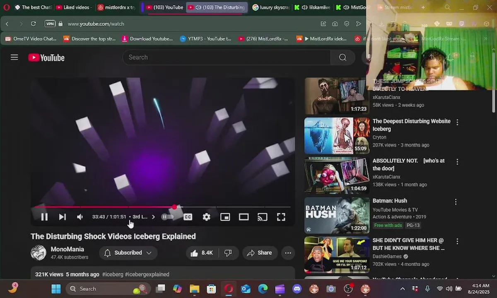Reload the page
Image resolution: width=497 pixels, height=298 pixels.
[34, 24]
